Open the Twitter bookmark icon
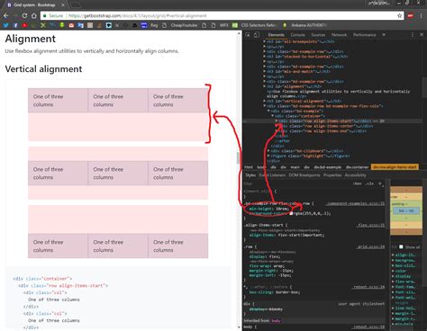Screen dimensions: 427x331 click(x=5, y=25)
